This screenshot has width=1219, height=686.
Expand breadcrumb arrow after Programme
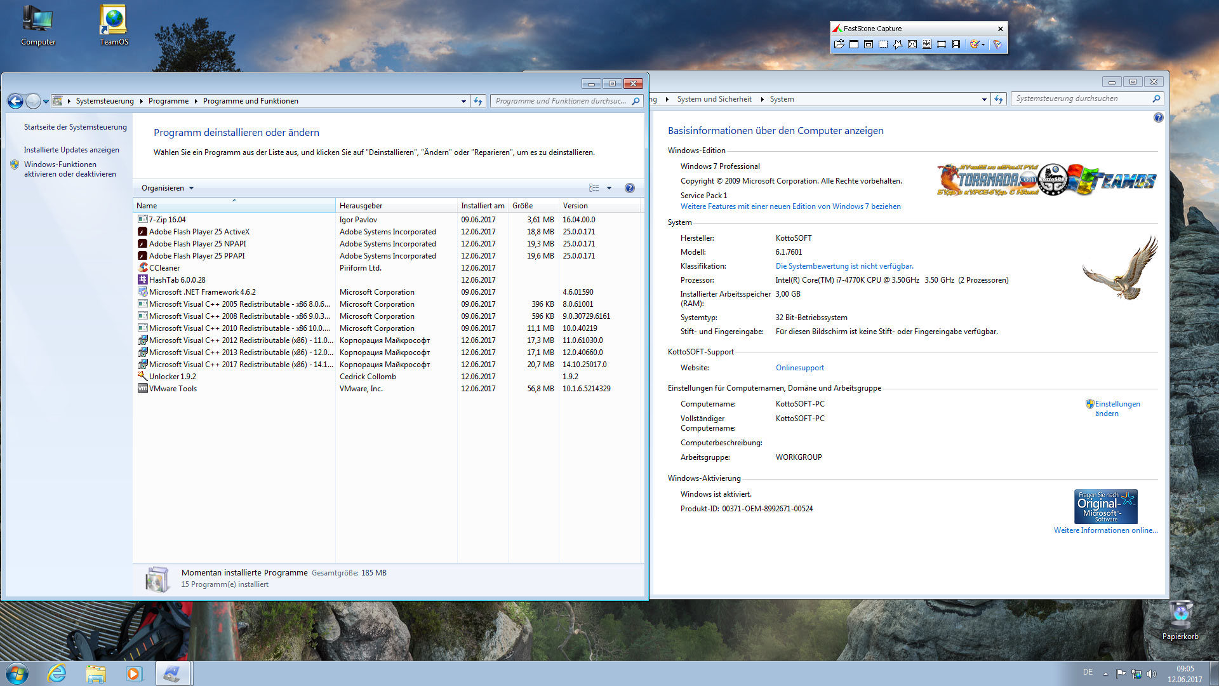tap(196, 101)
